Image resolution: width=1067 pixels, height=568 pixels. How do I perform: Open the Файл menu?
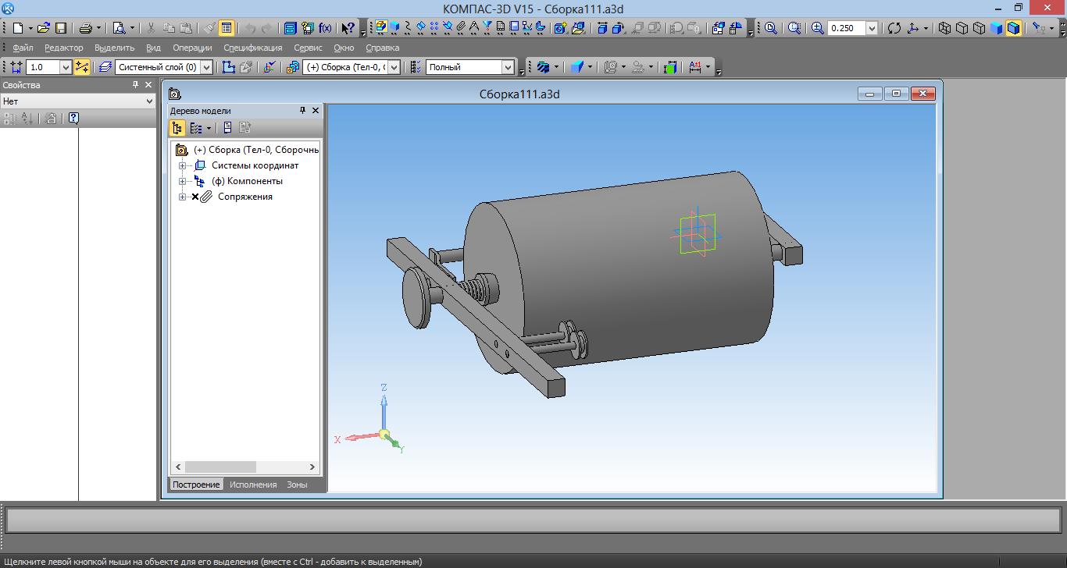(23, 48)
